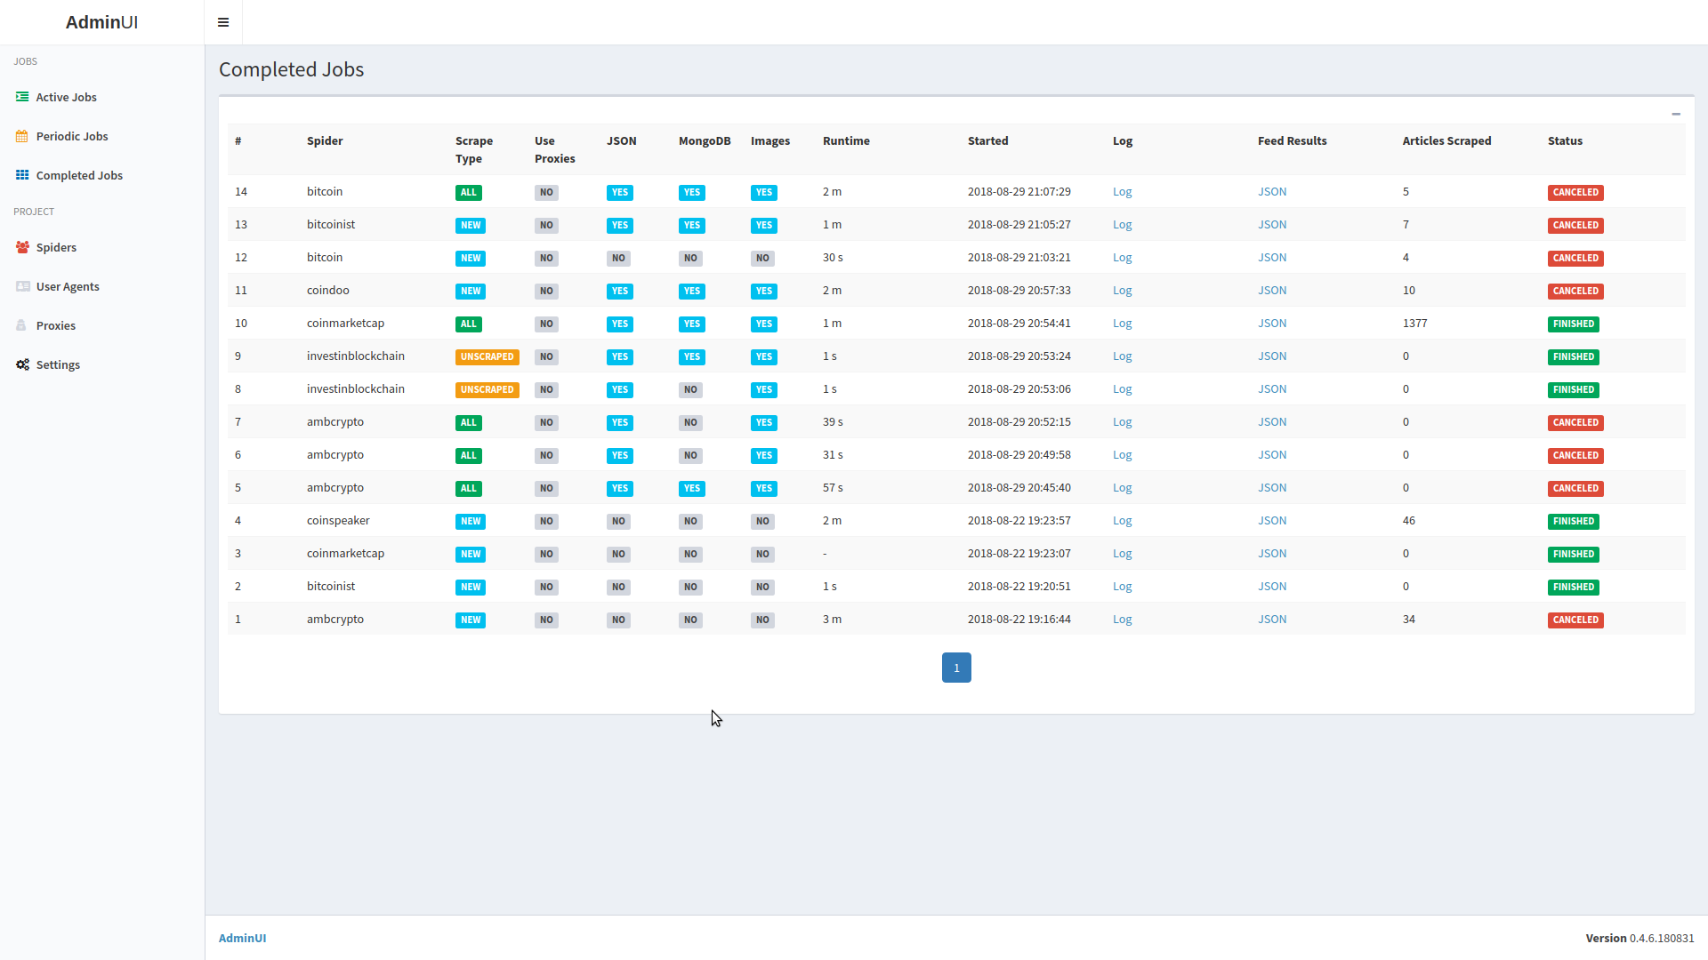Click the UNSCRAPED badge on job 9

pyautogui.click(x=487, y=357)
